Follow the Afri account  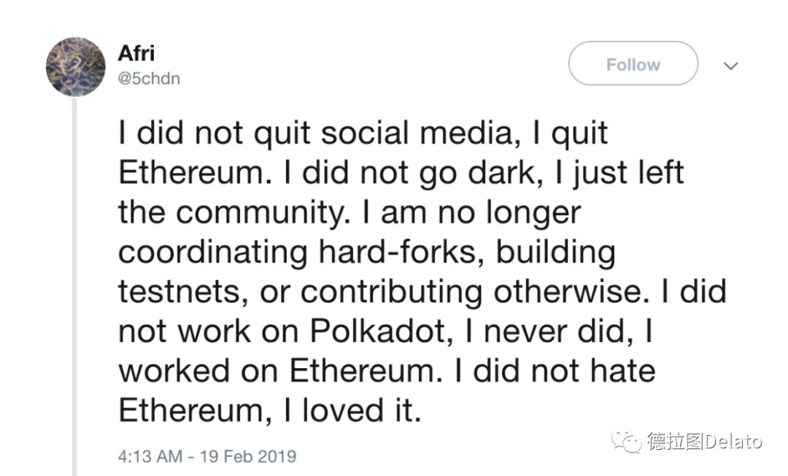pyautogui.click(x=633, y=63)
